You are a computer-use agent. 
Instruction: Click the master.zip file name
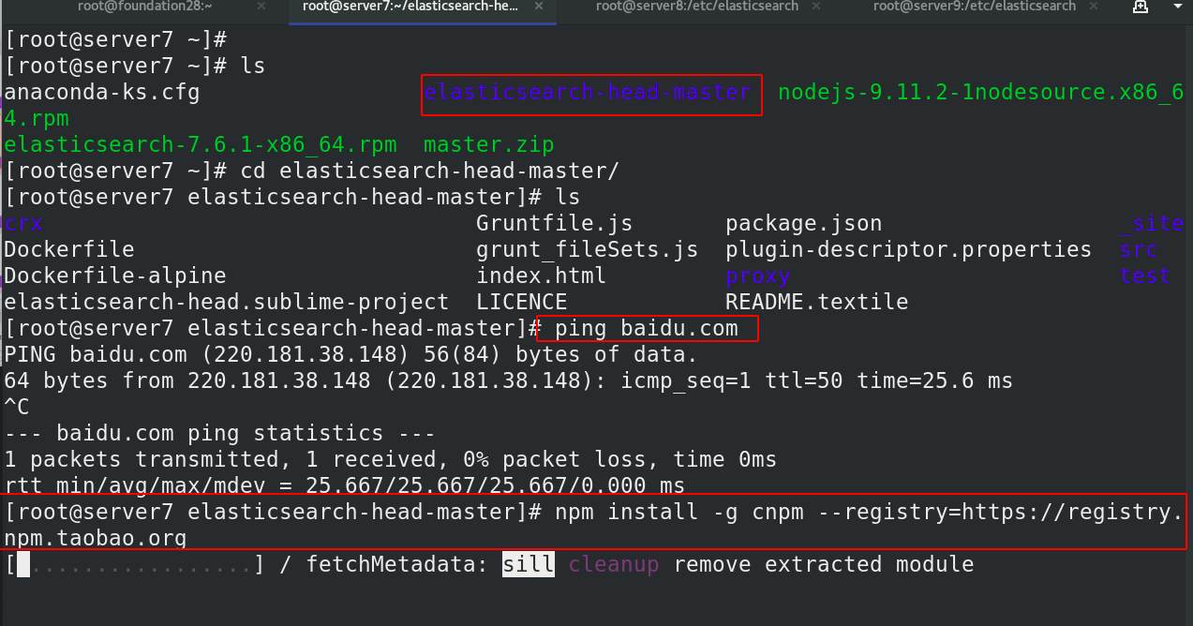click(x=489, y=145)
